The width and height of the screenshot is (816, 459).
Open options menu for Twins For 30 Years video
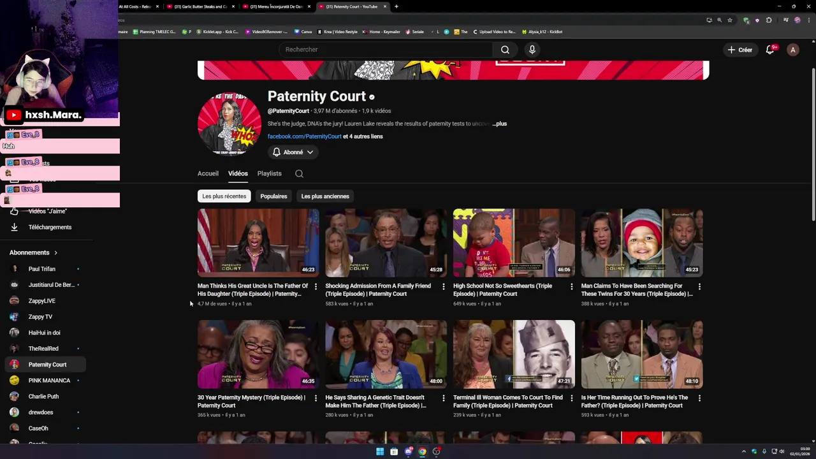(x=699, y=287)
